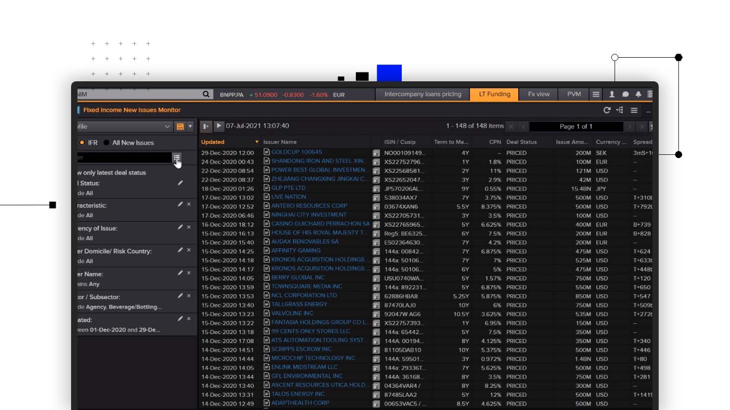Click the play button beside the timestamp

pos(219,126)
